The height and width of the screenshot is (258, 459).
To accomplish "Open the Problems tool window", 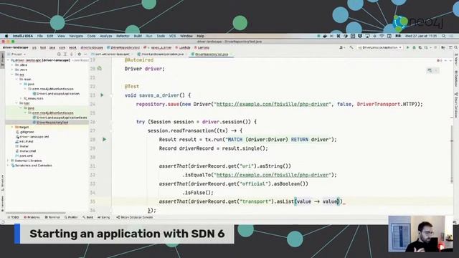I will point(32,217).
